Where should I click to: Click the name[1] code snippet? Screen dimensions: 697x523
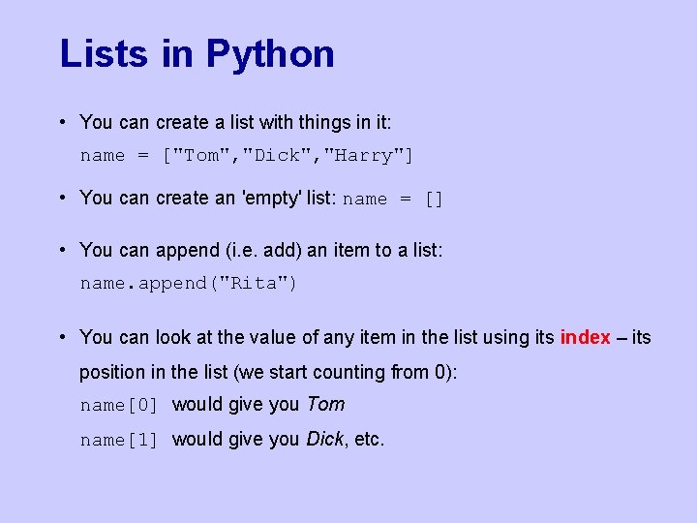click(x=119, y=440)
